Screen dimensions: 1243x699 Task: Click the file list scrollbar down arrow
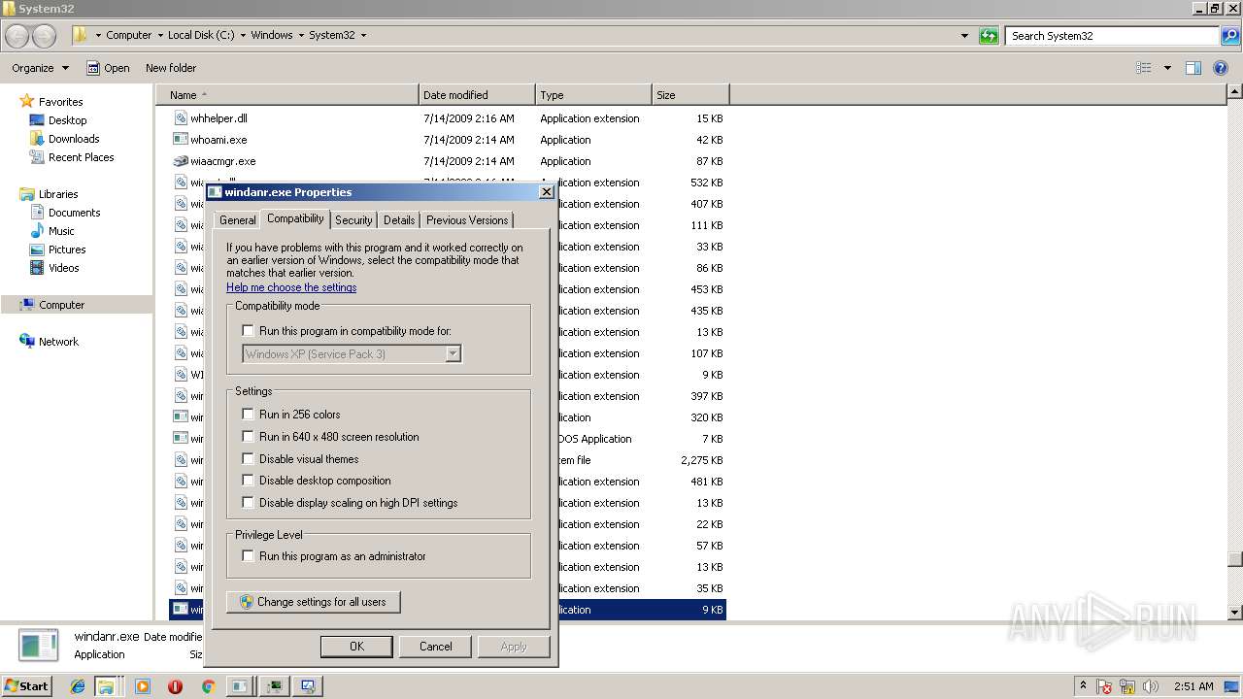pyautogui.click(x=1235, y=613)
